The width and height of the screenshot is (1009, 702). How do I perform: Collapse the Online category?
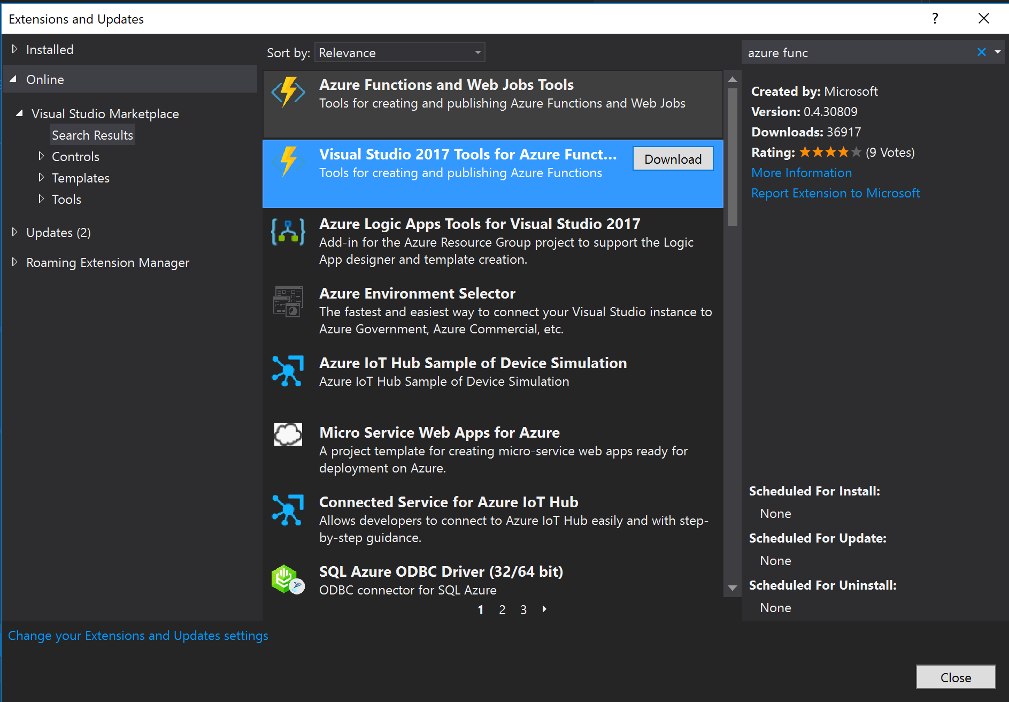tap(13, 79)
